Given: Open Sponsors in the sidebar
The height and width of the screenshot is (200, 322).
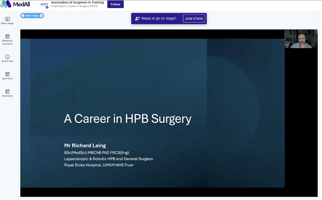Looking at the screenshot, I should pos(8,76).
